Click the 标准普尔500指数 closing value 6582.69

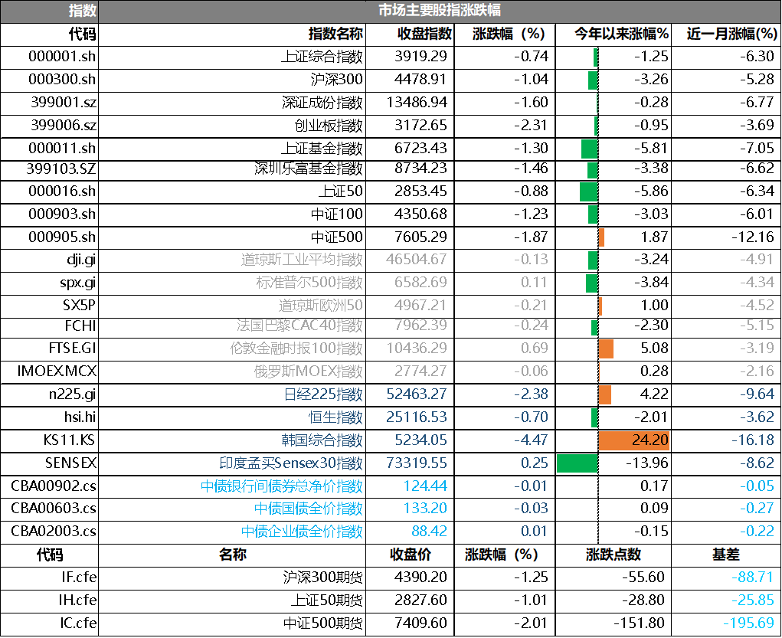point(420,283)
